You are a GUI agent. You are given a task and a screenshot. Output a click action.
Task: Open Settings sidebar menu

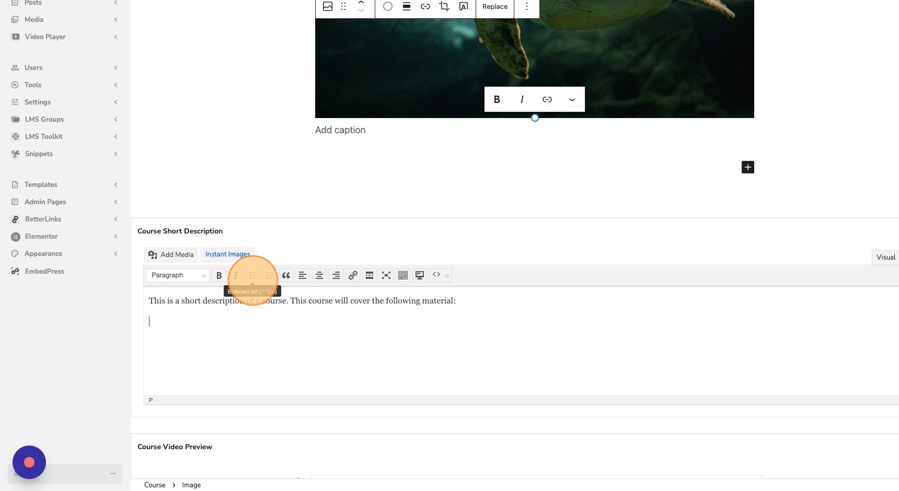(38, 102)
